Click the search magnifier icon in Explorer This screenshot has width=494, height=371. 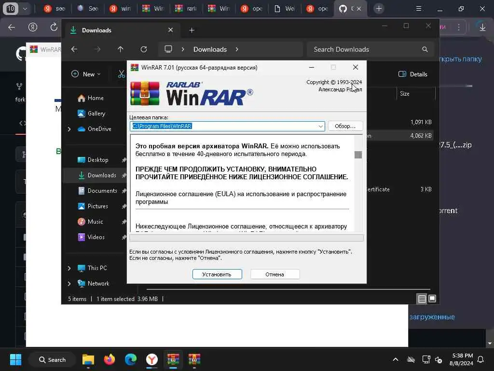[x=425, y=49]
